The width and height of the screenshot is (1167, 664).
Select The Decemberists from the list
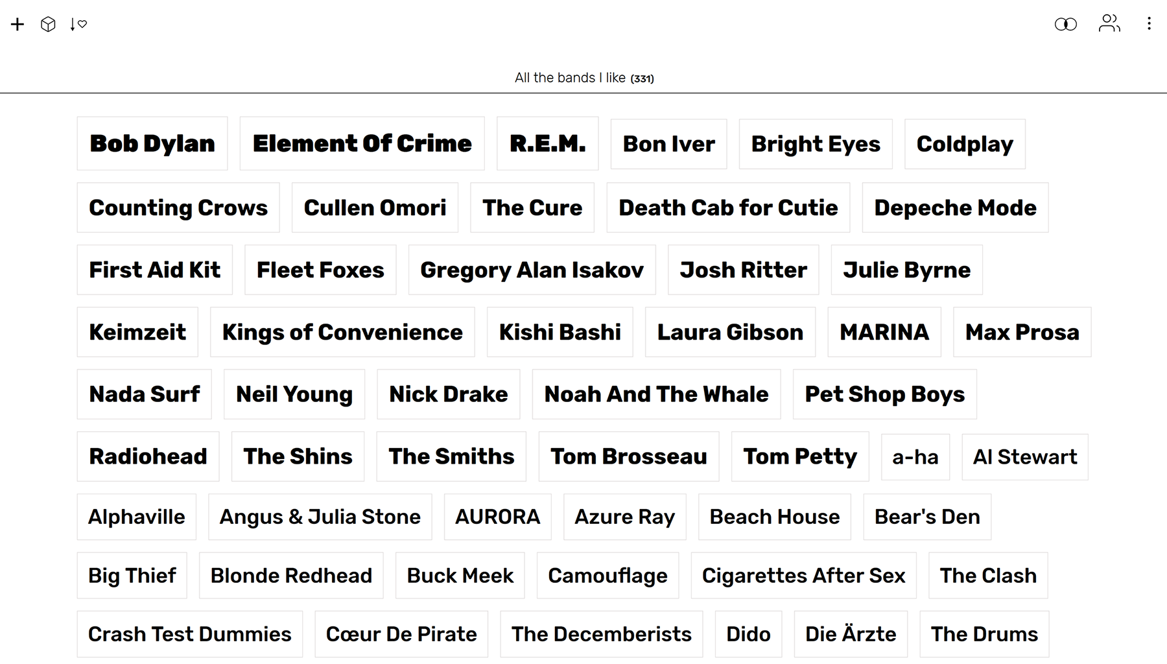tap(601, 634)
